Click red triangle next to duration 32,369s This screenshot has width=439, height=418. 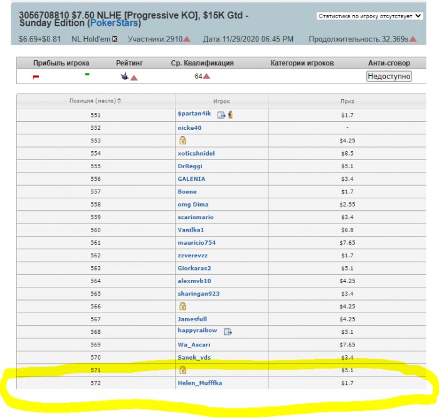tap(413, 39)
